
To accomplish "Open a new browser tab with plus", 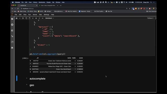I will 61,5.
